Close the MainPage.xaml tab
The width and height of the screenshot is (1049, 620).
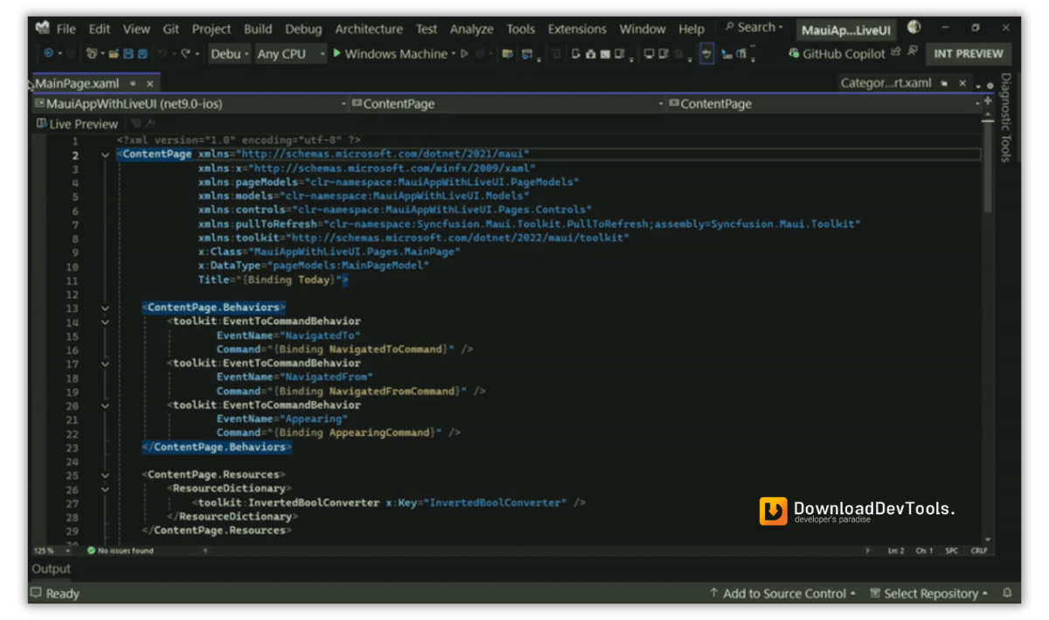click(x=149, y=84)
